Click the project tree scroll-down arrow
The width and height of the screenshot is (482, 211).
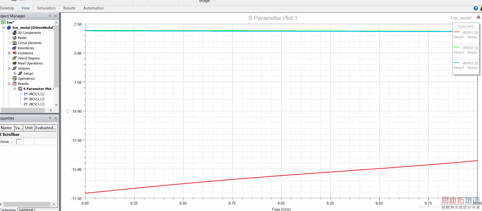click(56, 104)
